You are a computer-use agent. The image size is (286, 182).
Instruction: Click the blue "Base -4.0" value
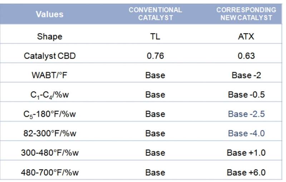[246, 133]
